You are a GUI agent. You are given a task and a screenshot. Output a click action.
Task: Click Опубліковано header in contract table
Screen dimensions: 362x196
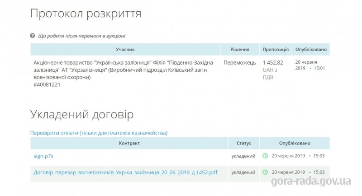(x=295, y=143)
